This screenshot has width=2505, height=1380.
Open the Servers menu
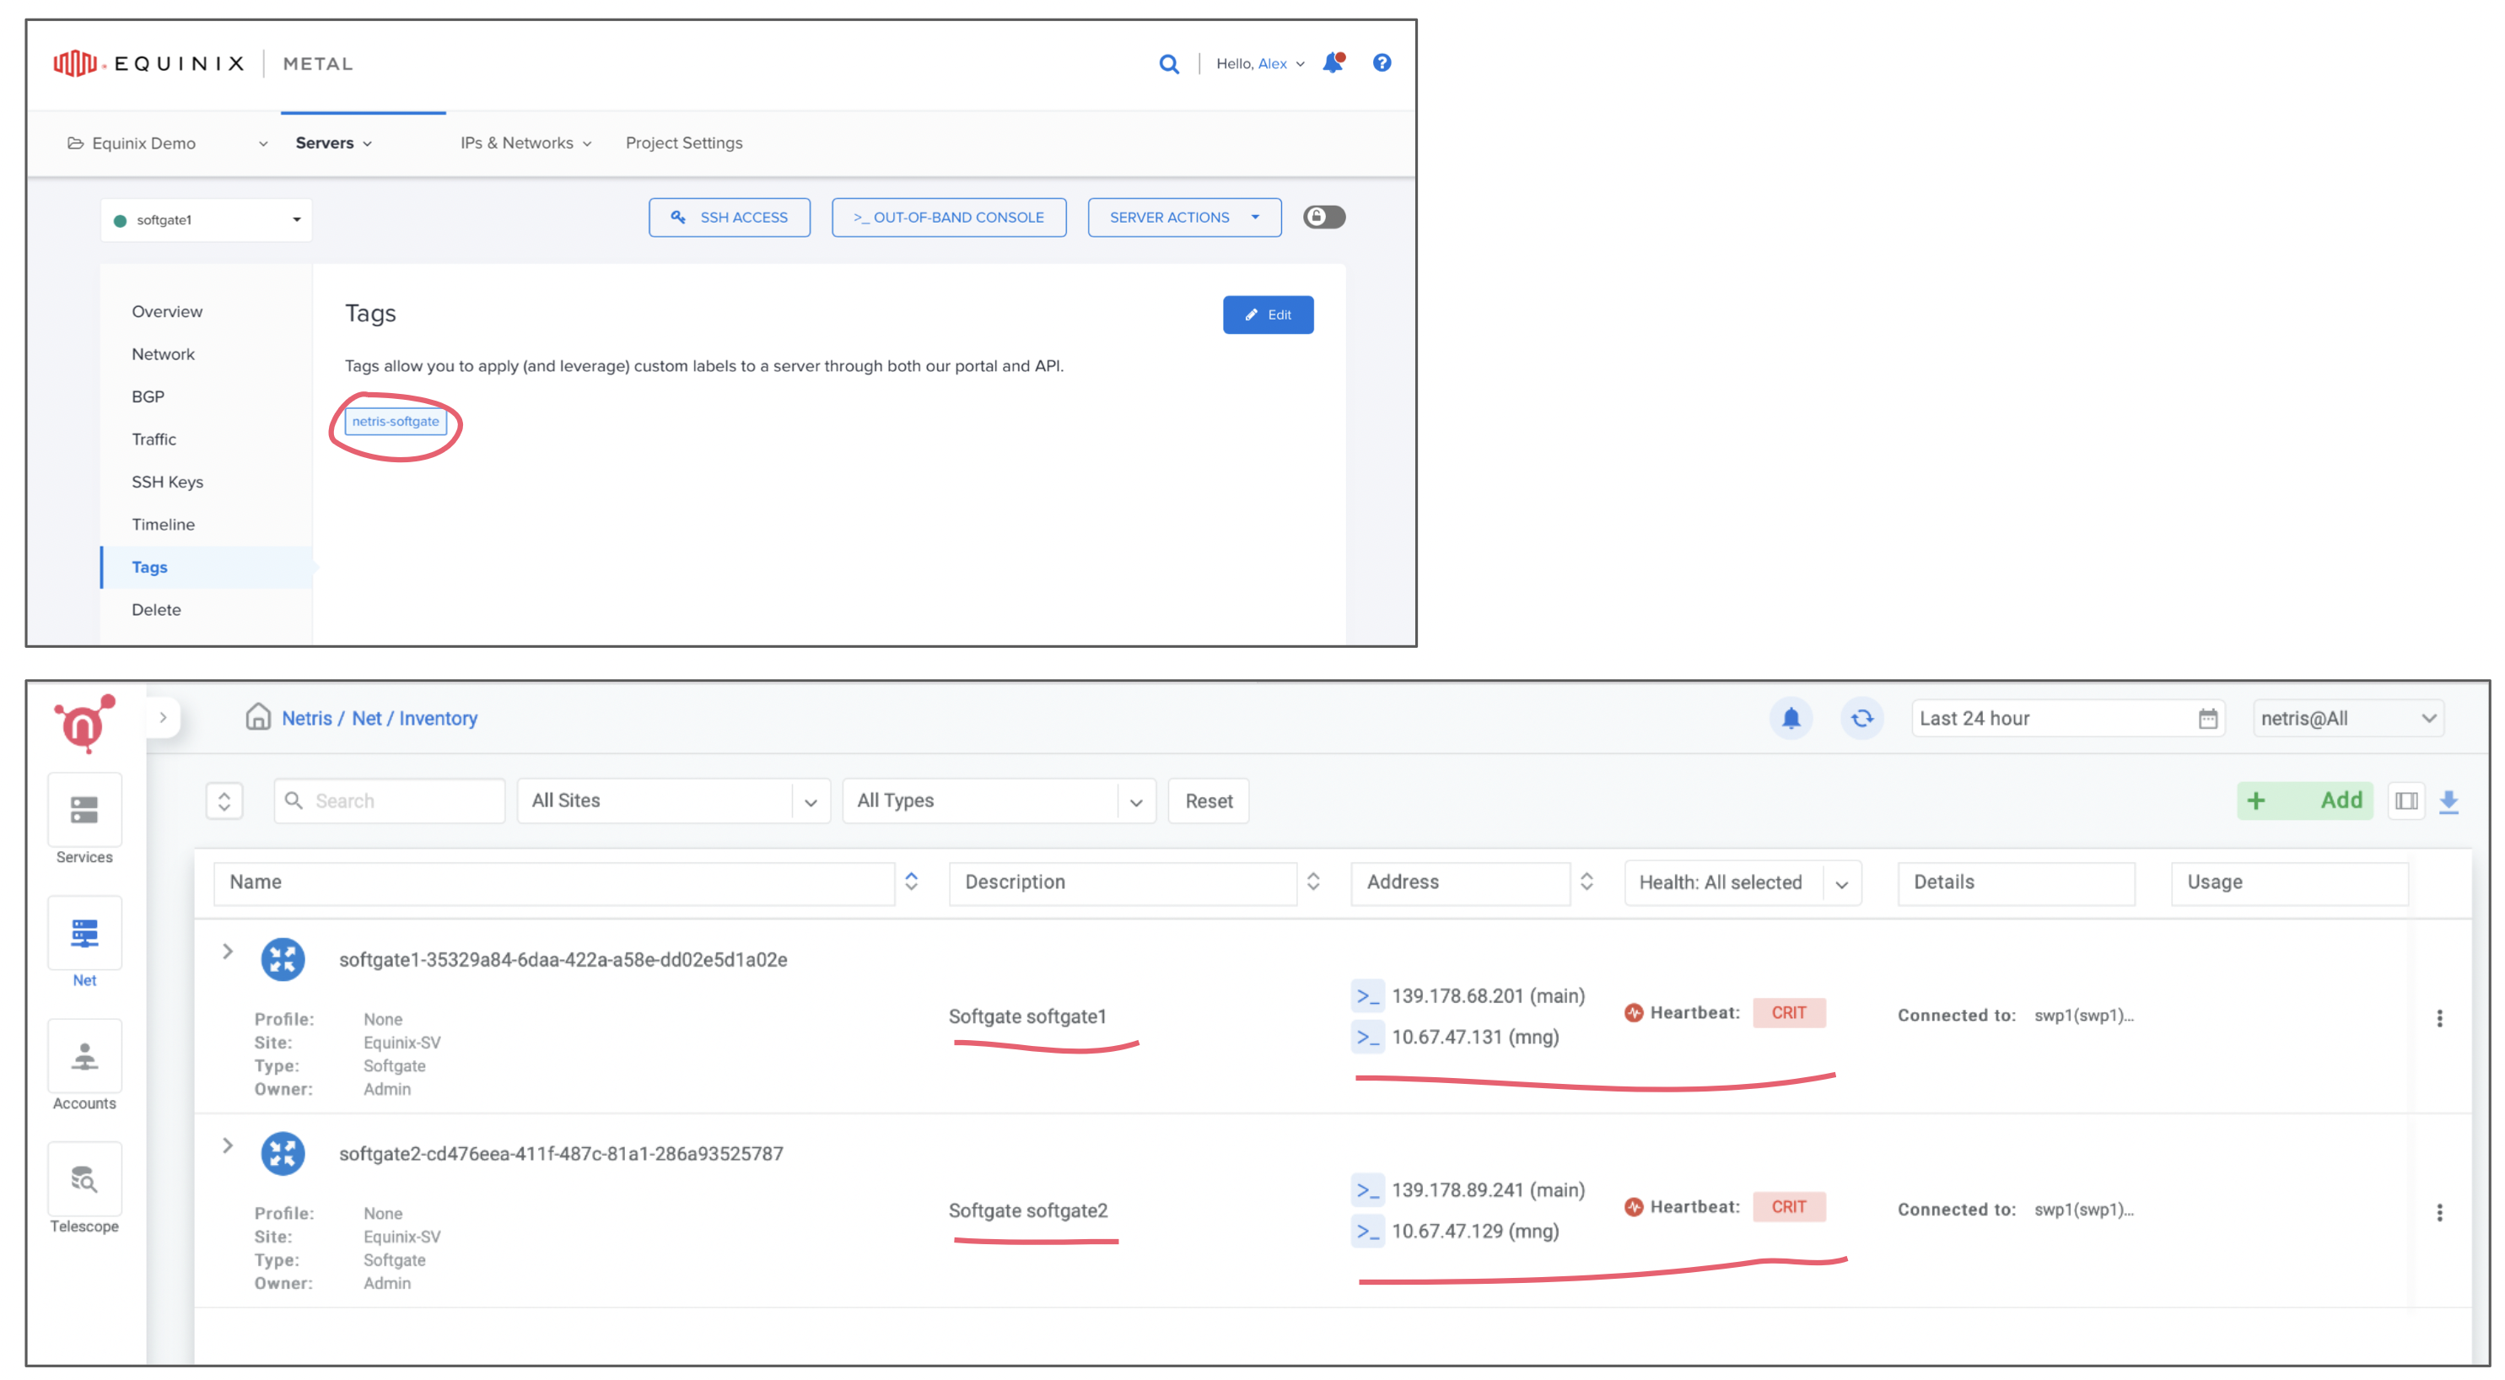[x=333, y=143]
